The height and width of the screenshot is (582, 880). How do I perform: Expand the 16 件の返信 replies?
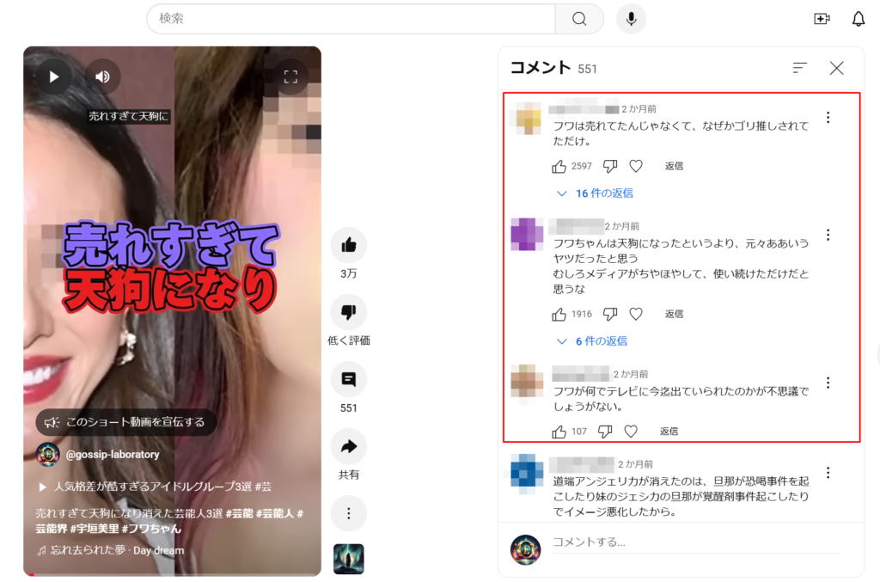tap(596, 193)
